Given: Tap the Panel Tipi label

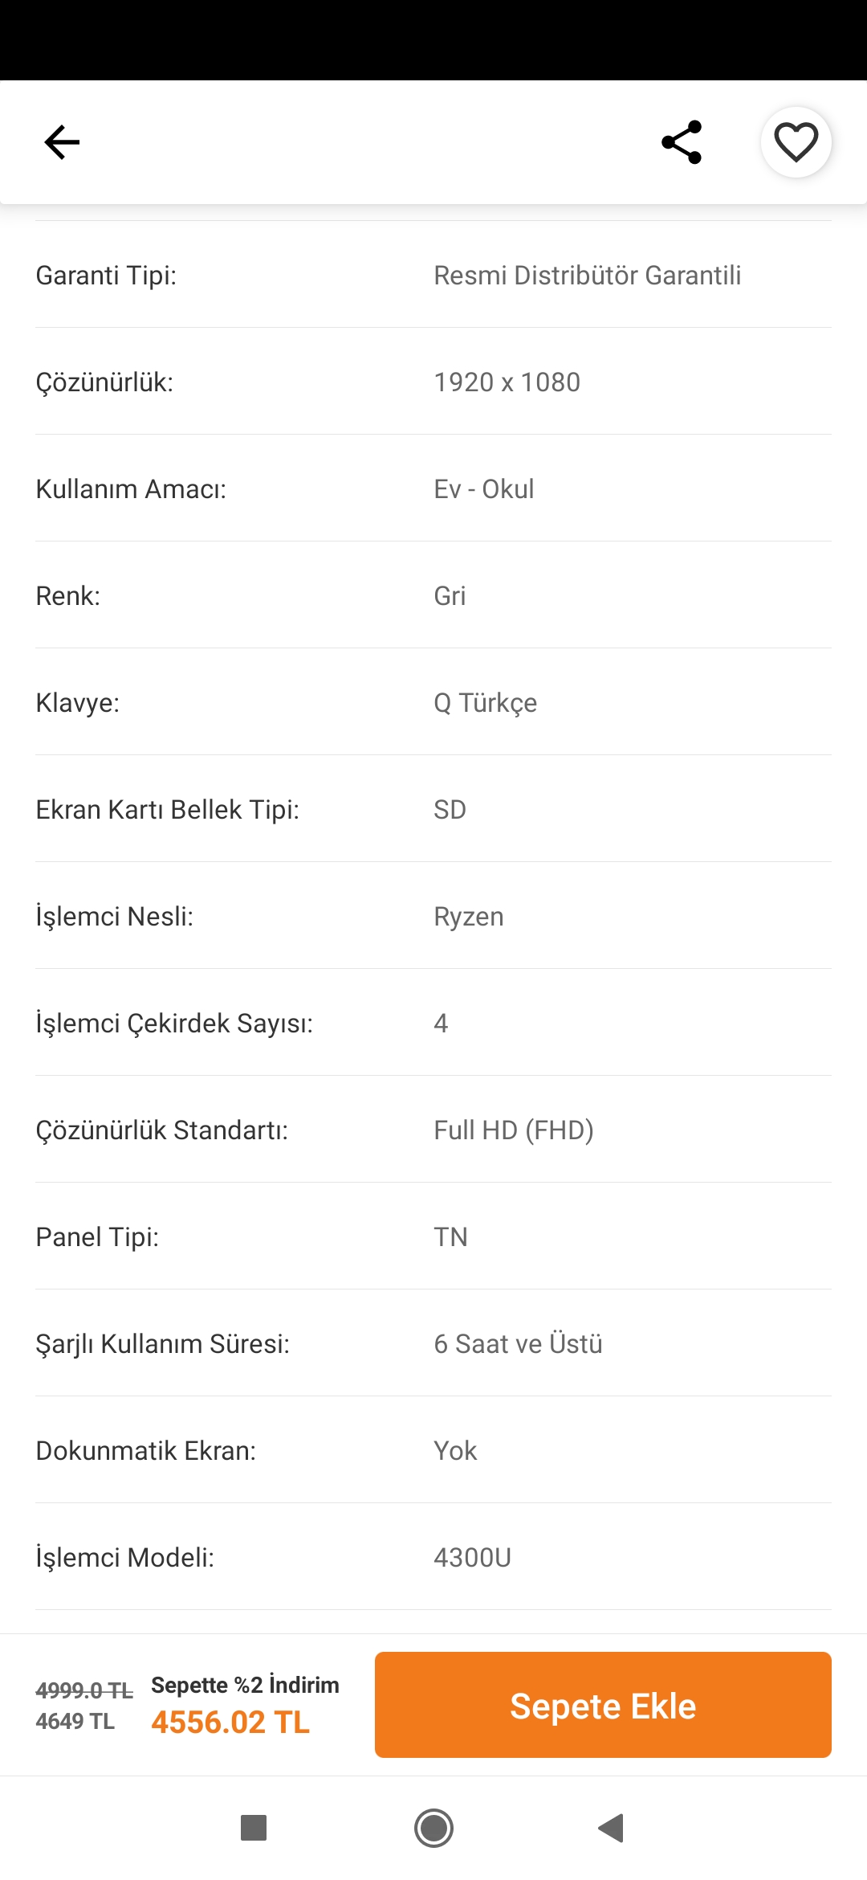Looking at the screenshot, I should [97, 1237].
